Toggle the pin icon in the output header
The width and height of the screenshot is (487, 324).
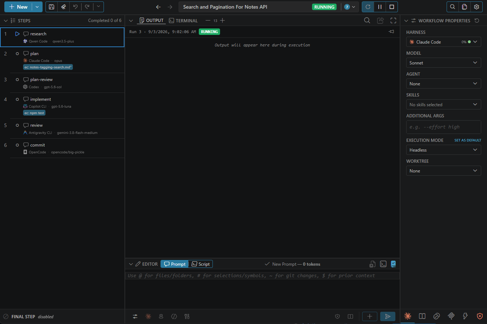pyautogui.click(x=391, y=32)
